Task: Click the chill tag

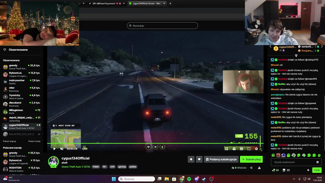Action: click(112, 167)
